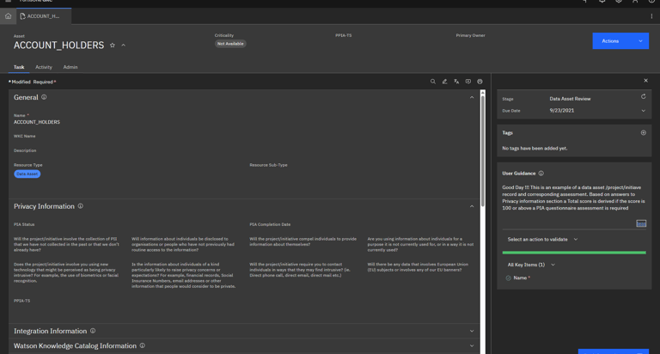Click the question about disclosing information to organisations
This screenshot has height=354, width=660.
[183, 244]
